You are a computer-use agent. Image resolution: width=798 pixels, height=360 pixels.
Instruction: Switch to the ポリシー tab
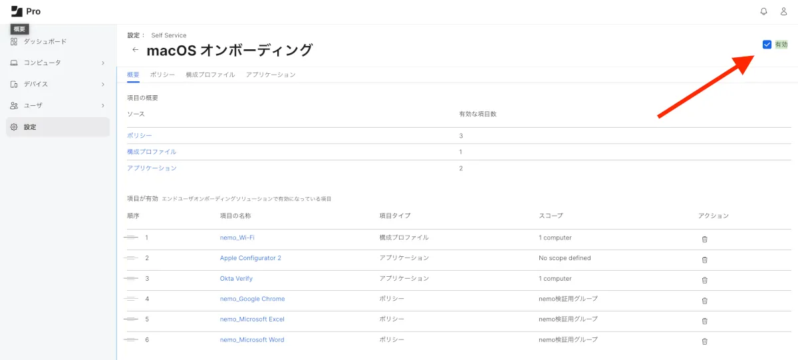point(162,75)
